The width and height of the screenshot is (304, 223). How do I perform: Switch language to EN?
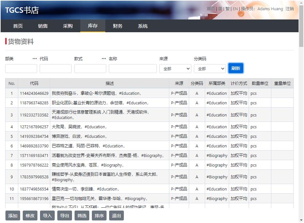click(x=235, y=9)
